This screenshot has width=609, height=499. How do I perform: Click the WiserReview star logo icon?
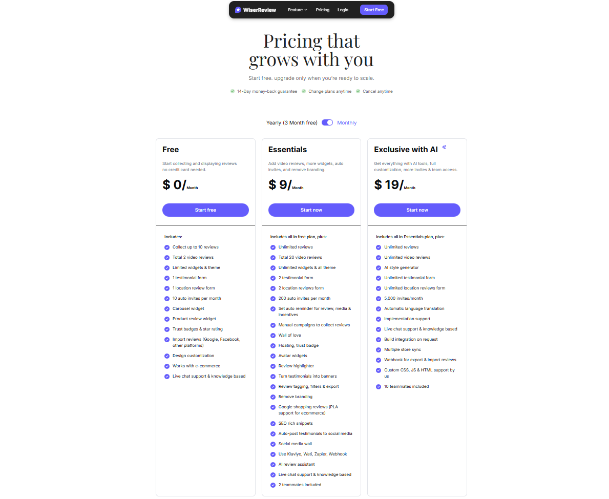pos(238,9)
